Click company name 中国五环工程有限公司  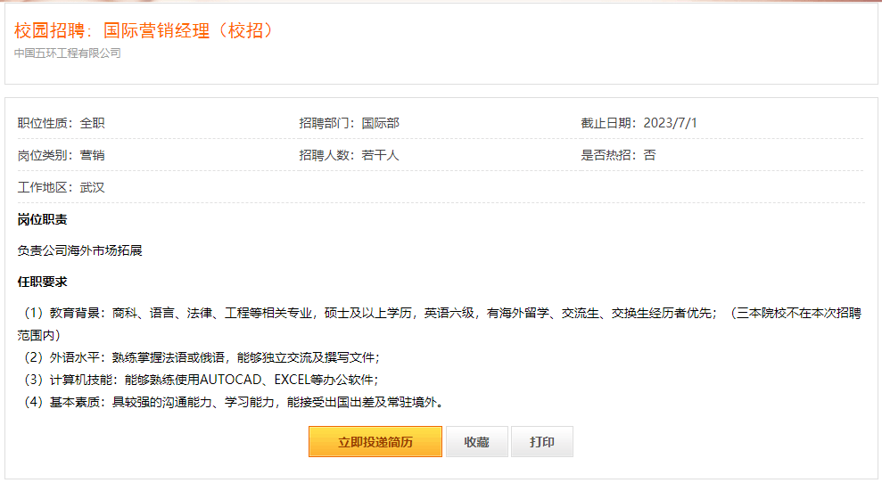click(68, 53)
